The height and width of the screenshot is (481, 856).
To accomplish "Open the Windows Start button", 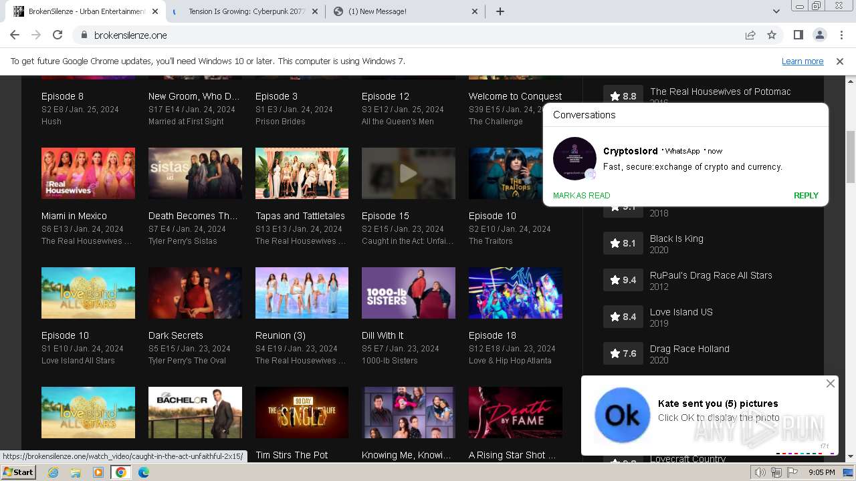I will click(18, 472).
